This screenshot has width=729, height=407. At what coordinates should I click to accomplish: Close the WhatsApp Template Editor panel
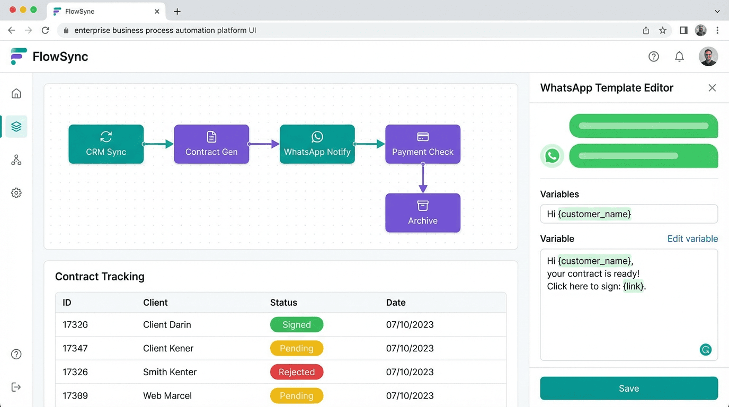(x=712, y=88)
